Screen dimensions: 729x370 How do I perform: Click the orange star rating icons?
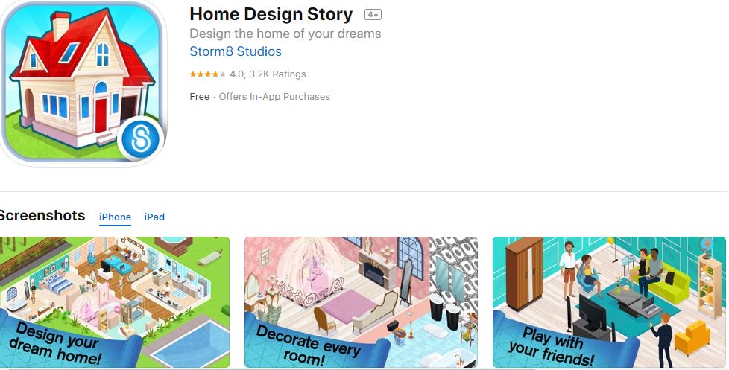click(x=208, y=74)
